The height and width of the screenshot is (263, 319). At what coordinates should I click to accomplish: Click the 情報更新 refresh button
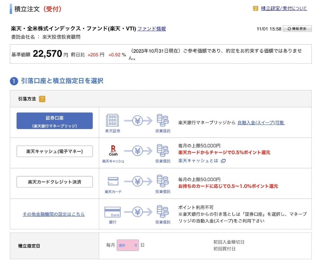tap(297, 29)
